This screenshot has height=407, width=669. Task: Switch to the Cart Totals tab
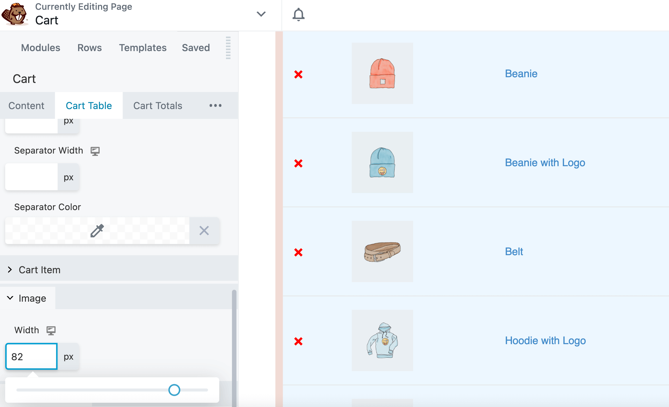[158, 104]
